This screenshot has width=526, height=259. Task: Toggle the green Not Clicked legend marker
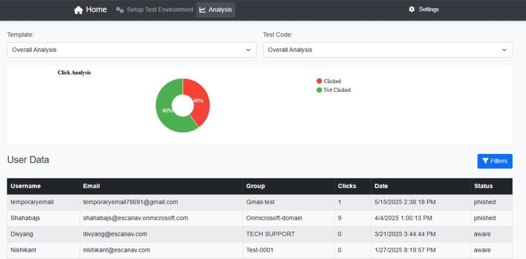319,90
